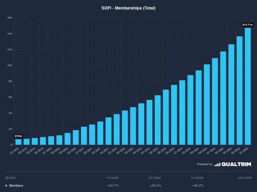Click the Q3 2020 x-axis label
The height and width of the screenshot is (192, 257).
(63, 151)
